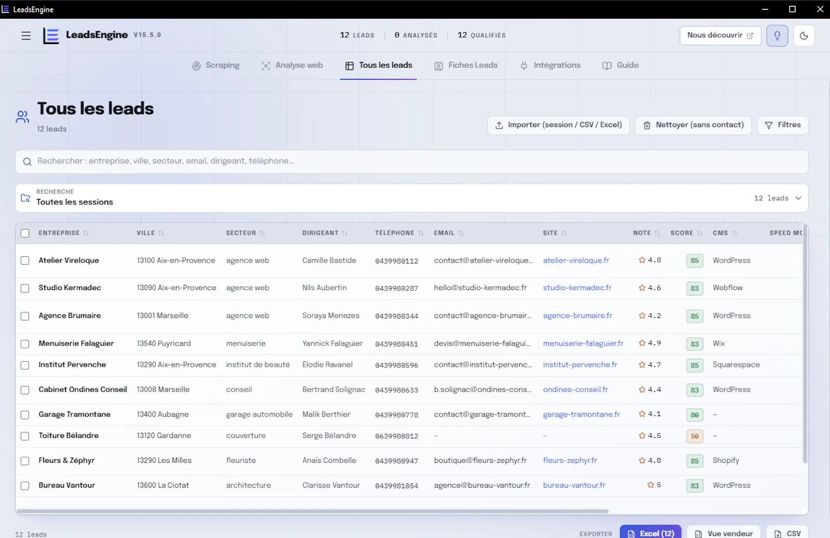Open the Guide tab

coord(620,65)
